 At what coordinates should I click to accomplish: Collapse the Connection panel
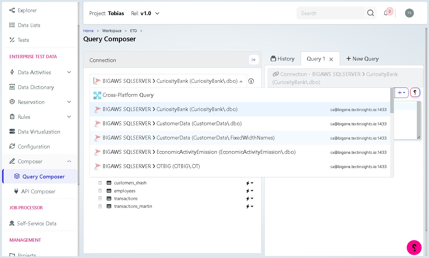(254, 60)
